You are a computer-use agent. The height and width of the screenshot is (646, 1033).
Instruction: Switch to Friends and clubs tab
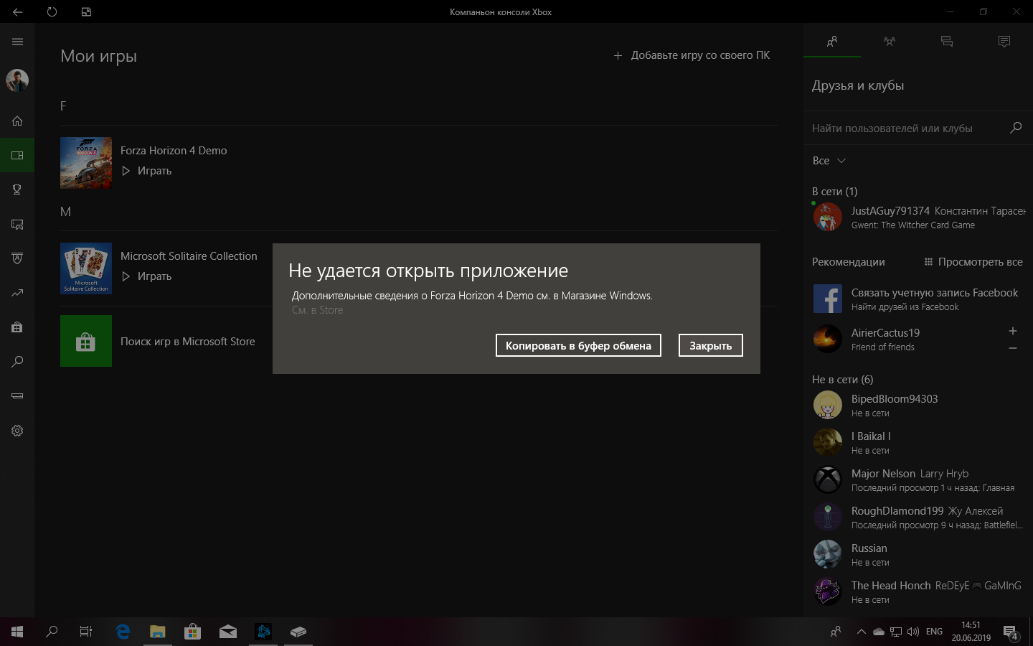832,42
